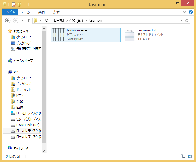This screenshot has height=162, width=196.
Task: Open Quick Access properties icon
Action: pyautogui.click(x=14, y=4)
